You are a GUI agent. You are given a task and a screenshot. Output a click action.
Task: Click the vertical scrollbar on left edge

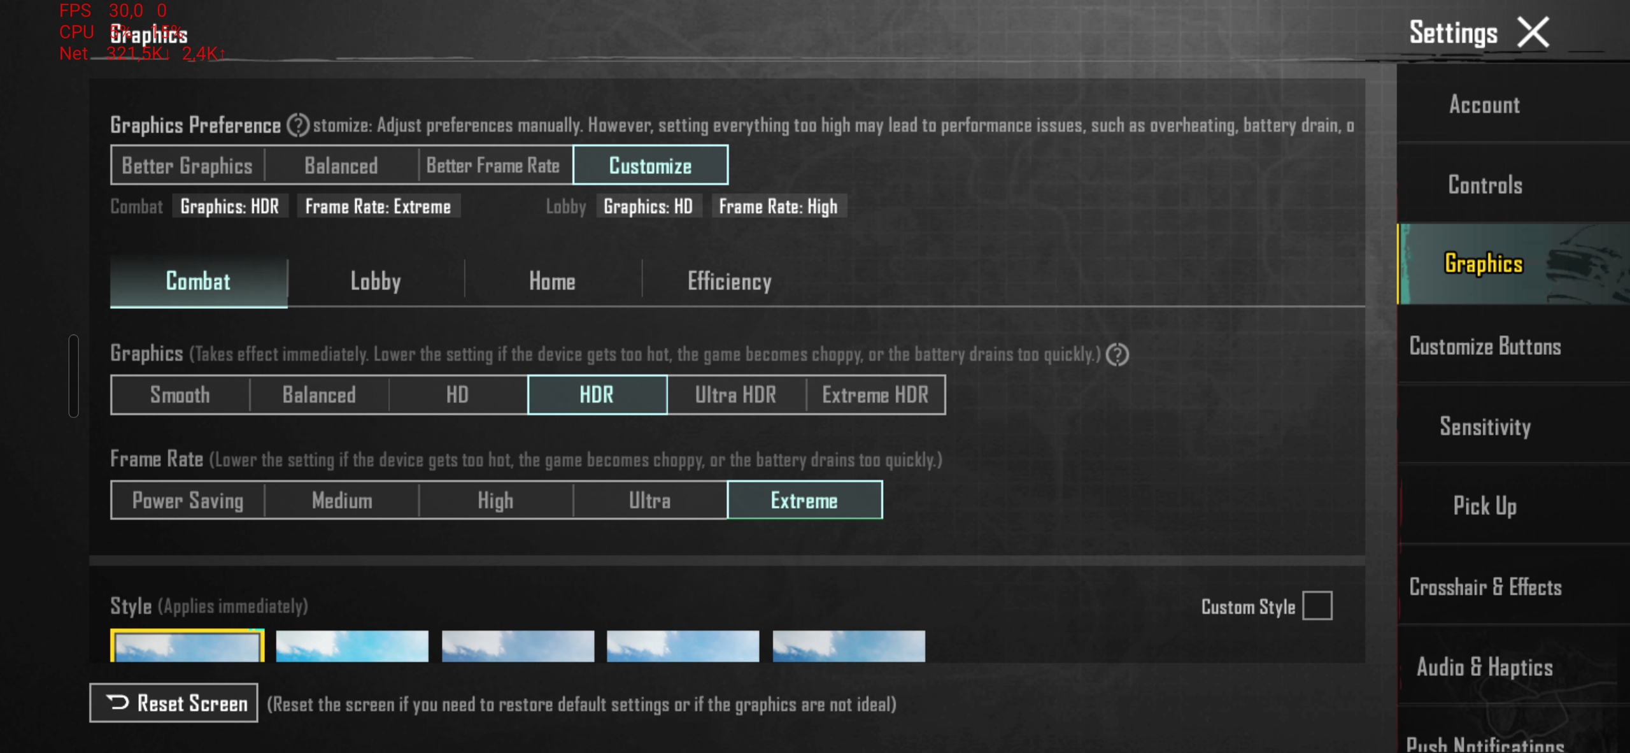(x=74, y=376)
